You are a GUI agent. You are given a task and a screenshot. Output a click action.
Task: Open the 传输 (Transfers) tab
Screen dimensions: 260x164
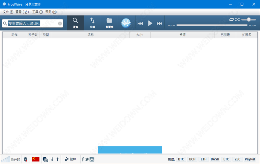92,23
